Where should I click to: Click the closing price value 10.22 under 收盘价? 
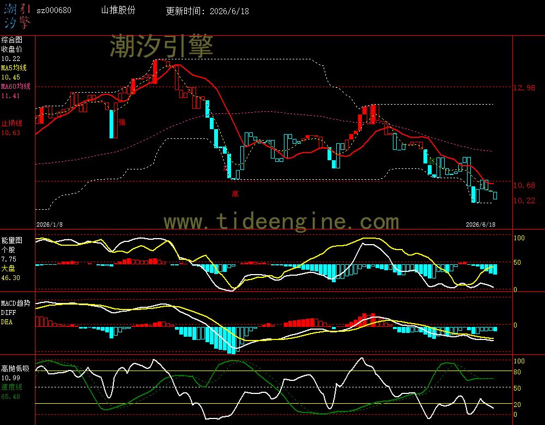coord(11,59)
